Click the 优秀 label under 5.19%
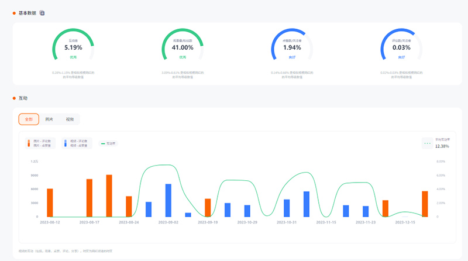This screenshot has height=261, width=468. tap(74, 57)
